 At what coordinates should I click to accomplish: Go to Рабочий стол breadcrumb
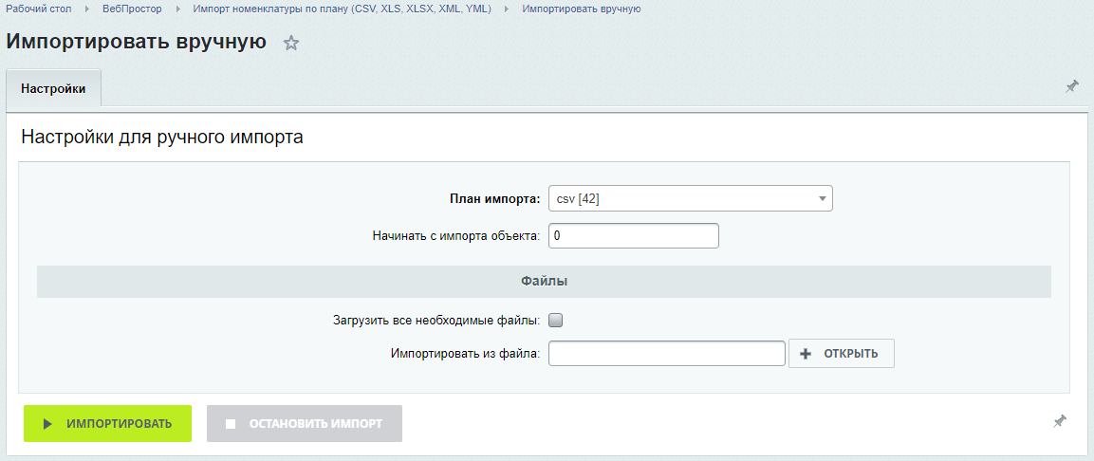tap(38, 9)
